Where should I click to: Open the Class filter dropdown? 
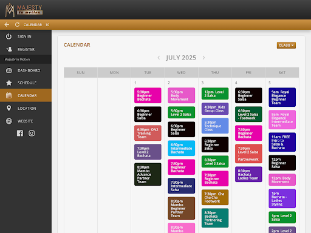pos(286,46)
